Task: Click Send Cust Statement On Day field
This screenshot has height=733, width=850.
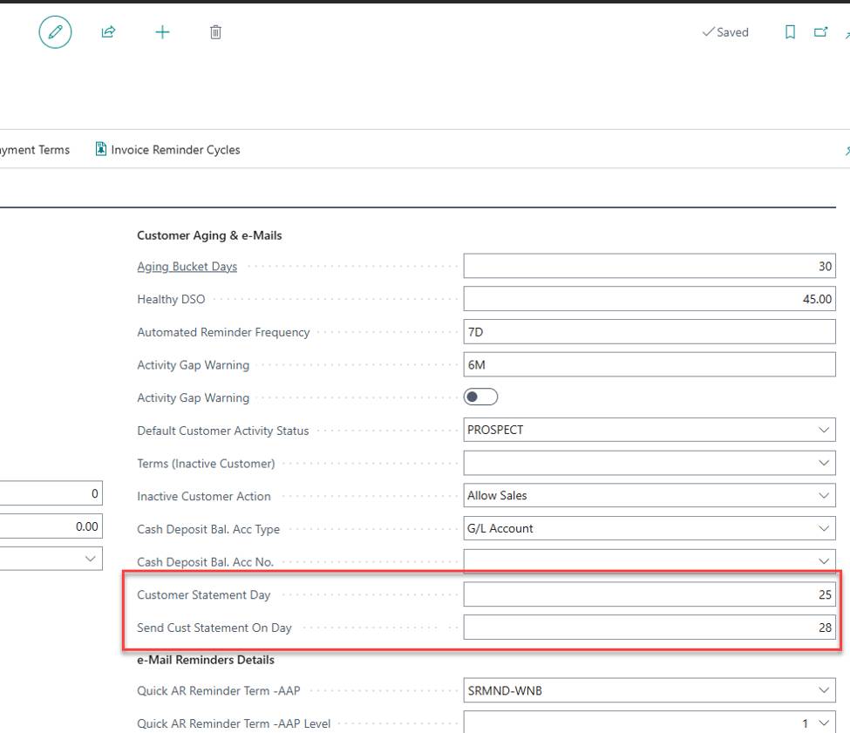Action: click(649, 628)
